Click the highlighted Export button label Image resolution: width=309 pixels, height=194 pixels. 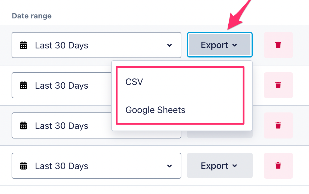point(214,45)
